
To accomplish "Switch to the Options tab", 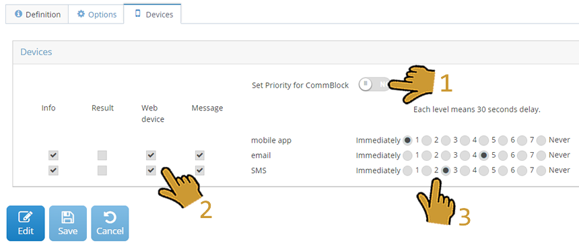I will coord(96,14).
